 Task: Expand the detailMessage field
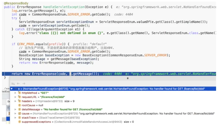pyautogui.click(x=16, y=110)
